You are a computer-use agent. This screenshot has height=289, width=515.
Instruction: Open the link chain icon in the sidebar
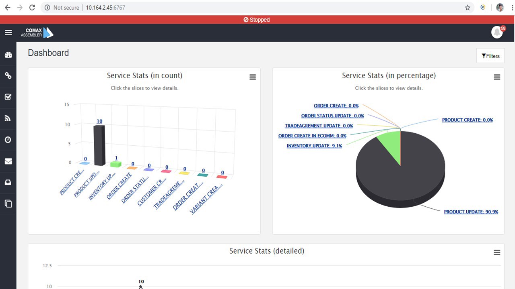tap(8, 75)
